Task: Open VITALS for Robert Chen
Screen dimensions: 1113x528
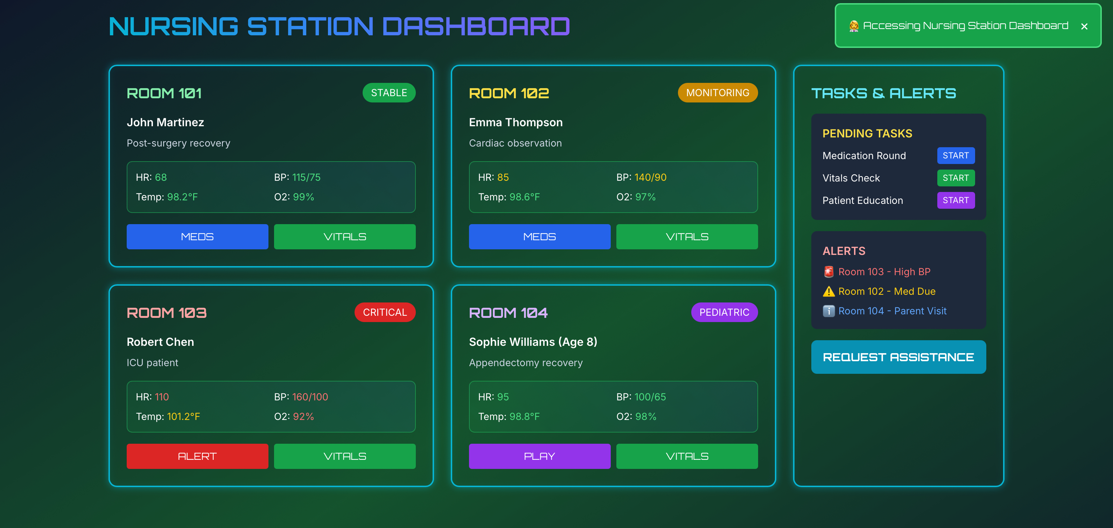Action: [x=344, y=456]
